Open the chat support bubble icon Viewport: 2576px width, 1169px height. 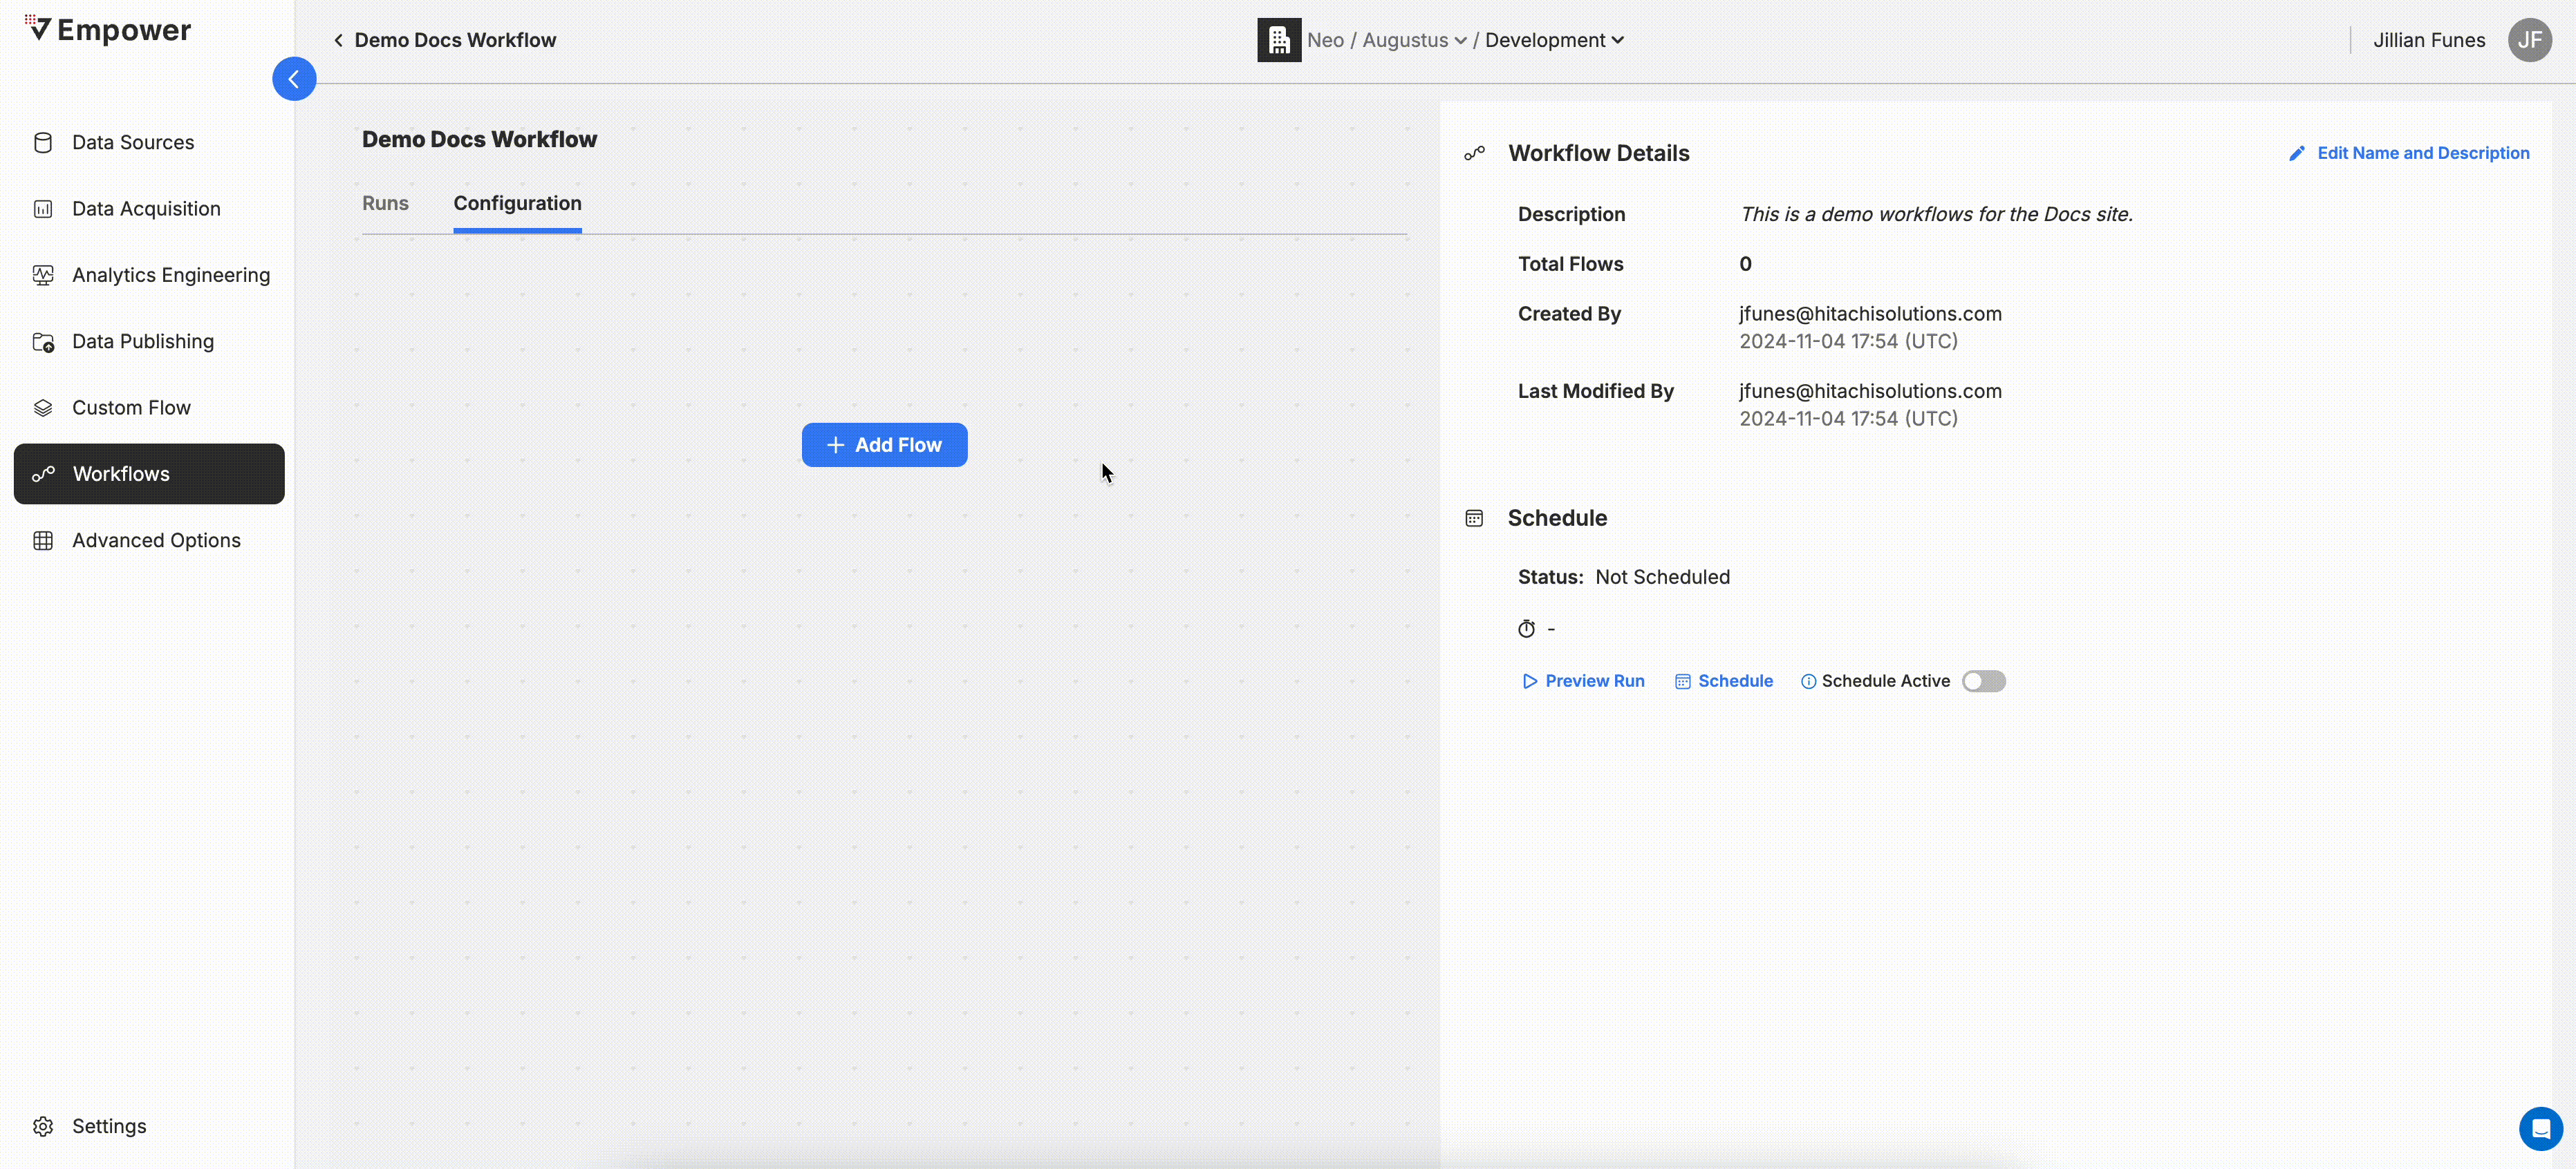click(x=2540, y=1129)
